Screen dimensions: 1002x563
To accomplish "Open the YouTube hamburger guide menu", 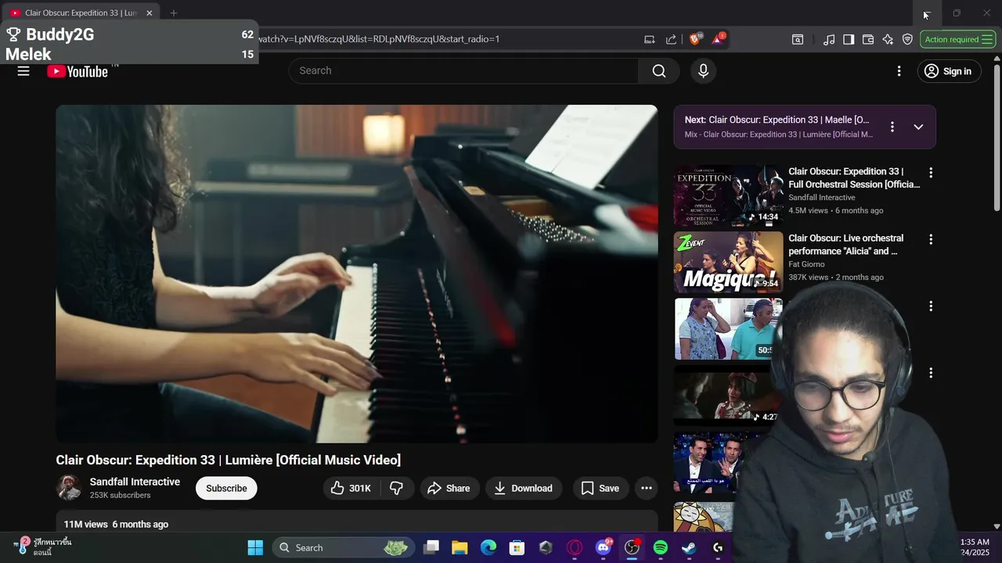I will (23, 71).
